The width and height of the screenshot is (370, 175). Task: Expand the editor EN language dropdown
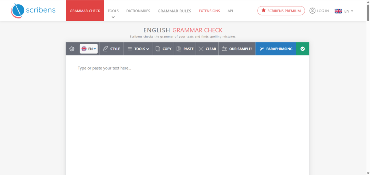point(89,49)
